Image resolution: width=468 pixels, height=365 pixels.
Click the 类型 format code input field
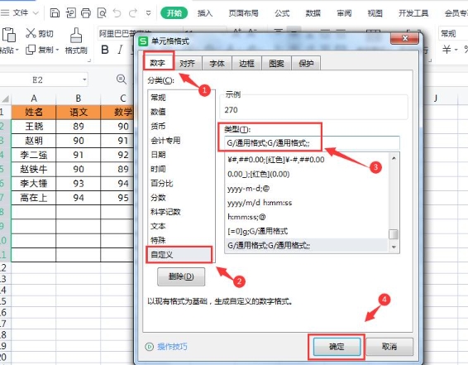pyautogui.click(x=312, y=143)
